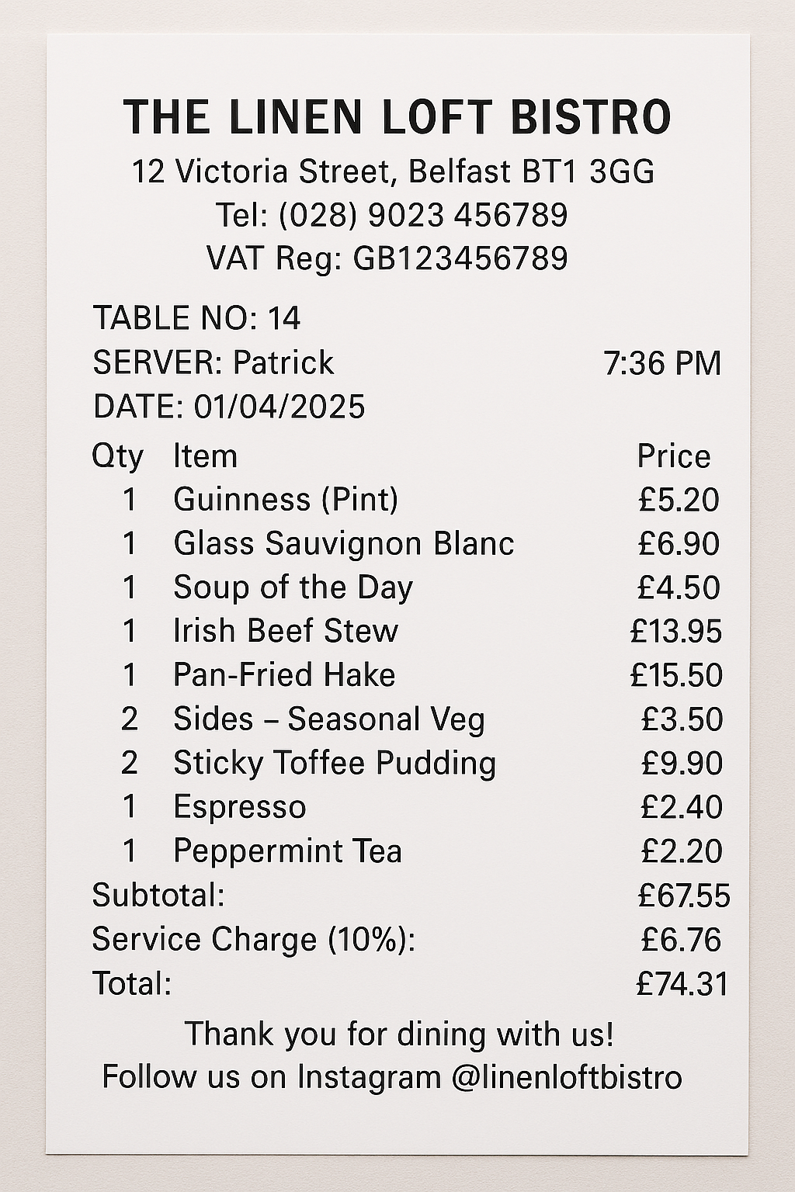Click the time 7:36 PM

pos(662,363)
